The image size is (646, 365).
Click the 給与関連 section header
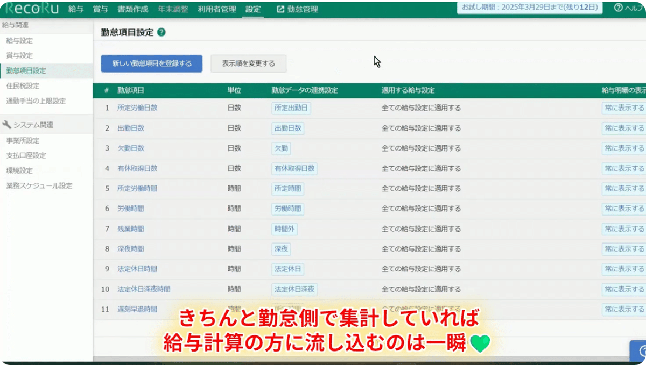tap(46, 25)
